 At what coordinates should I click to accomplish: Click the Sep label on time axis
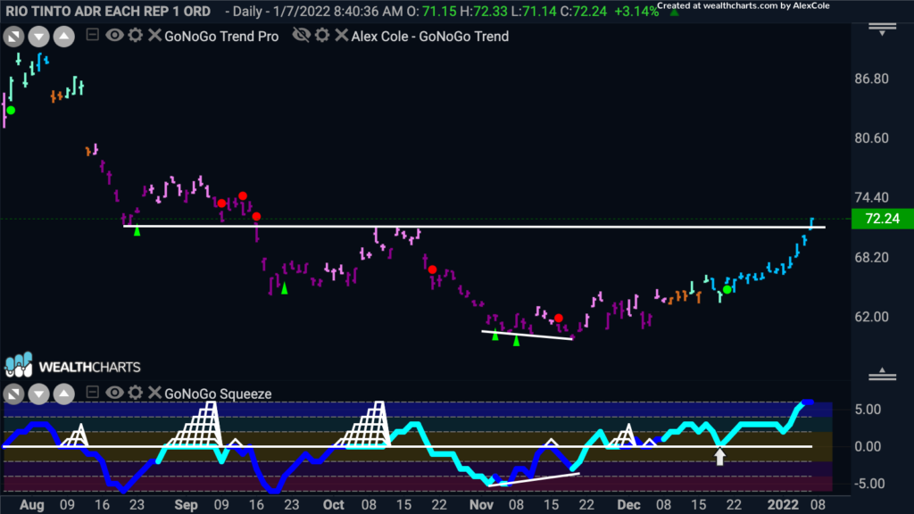pyautogui.click(x=186, y=505)
